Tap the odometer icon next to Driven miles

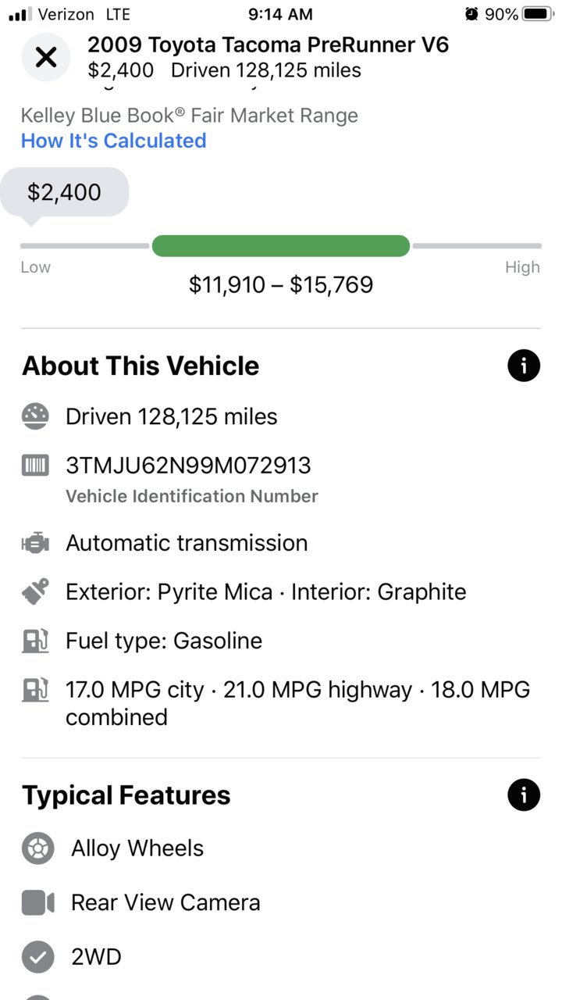36,416
